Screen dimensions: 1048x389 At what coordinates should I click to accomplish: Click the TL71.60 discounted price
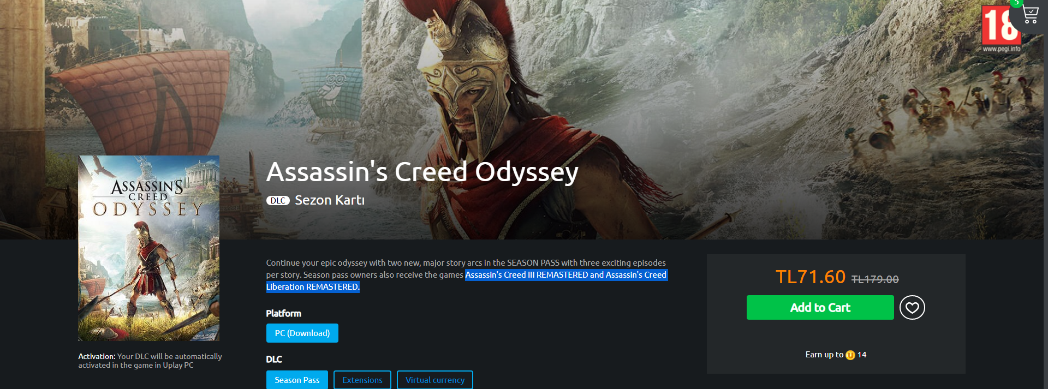pos(811,277)
